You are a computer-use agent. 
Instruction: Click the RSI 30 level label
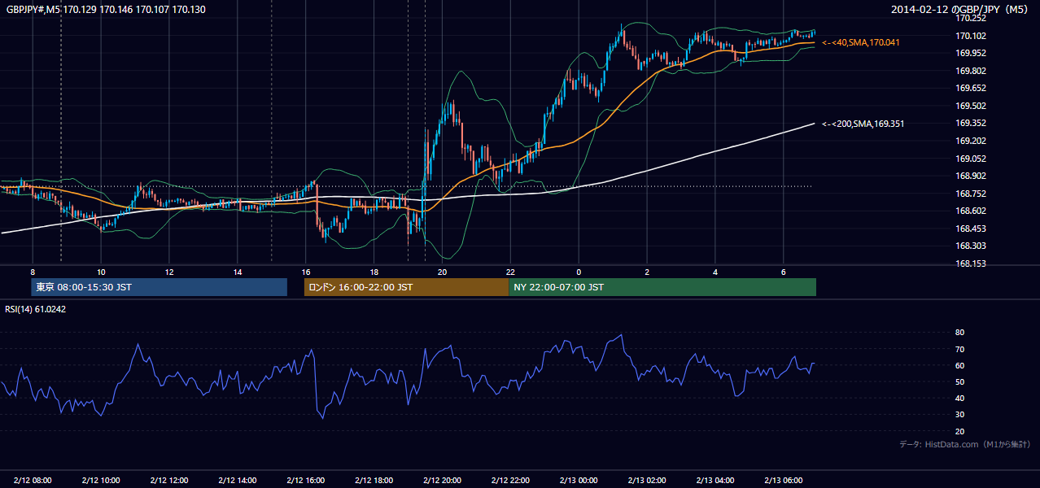[959, 415]
